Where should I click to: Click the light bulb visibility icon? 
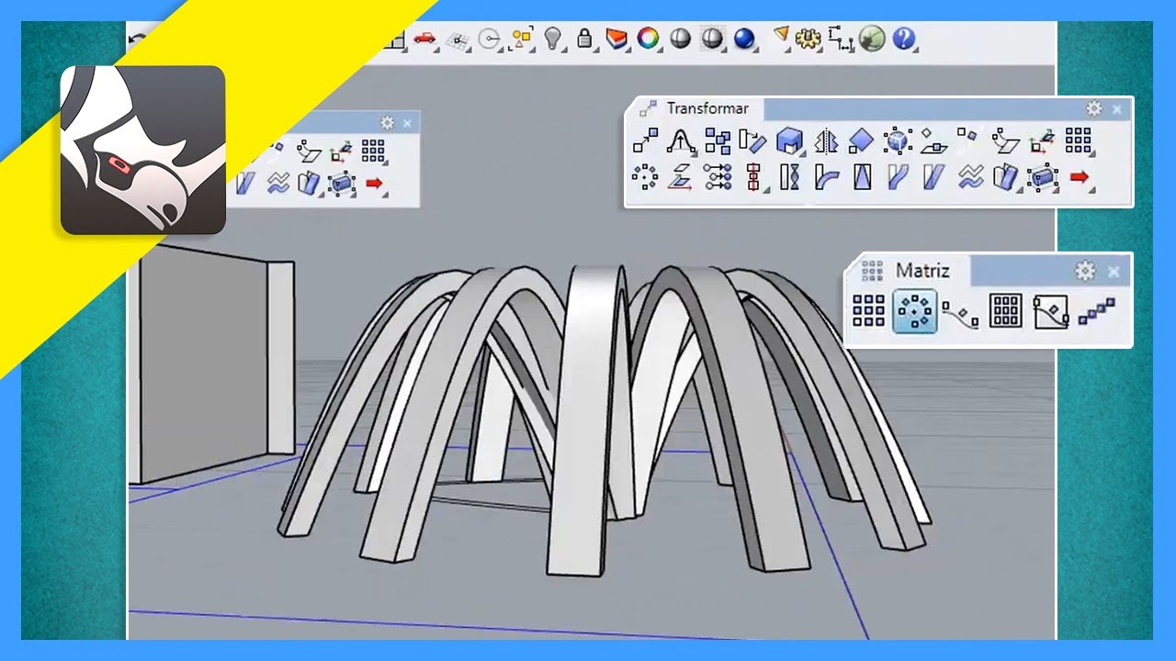tap(552, 38)
